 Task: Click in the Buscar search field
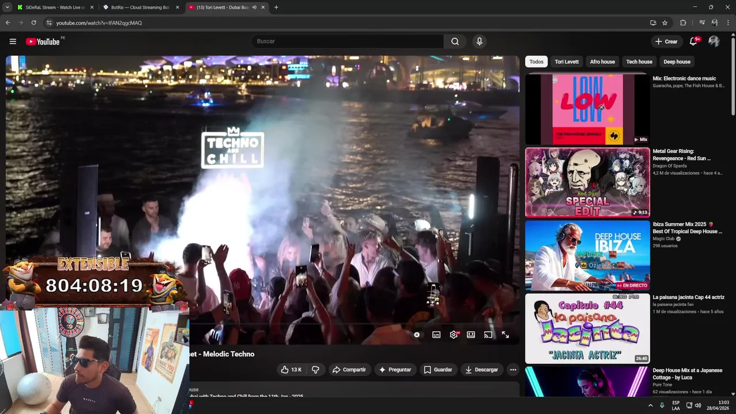(347, 41)
